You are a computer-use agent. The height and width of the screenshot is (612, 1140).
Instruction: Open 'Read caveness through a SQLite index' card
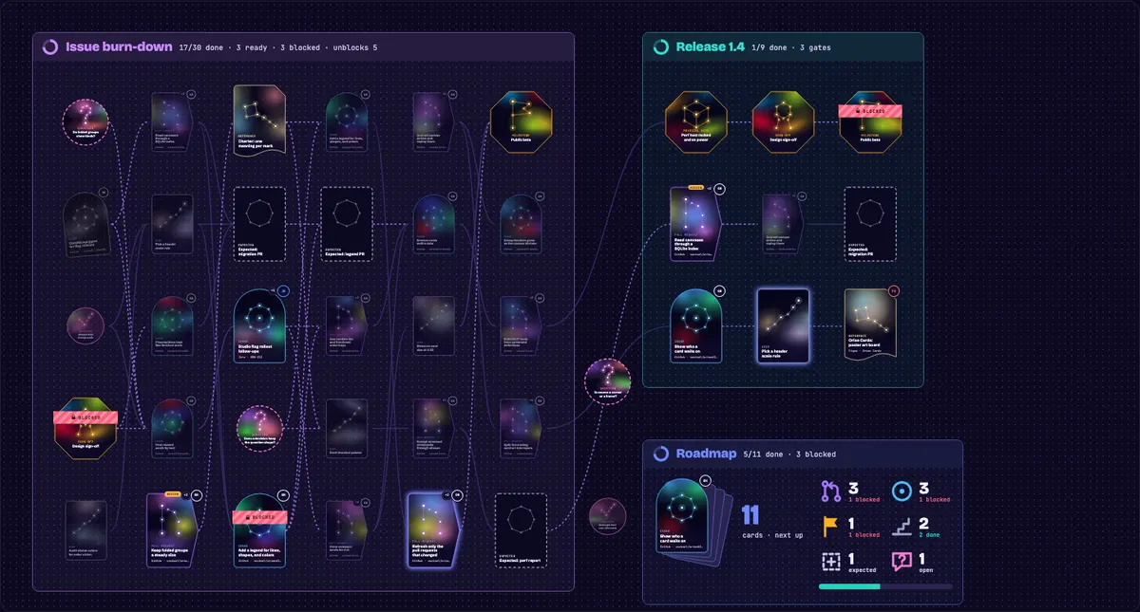pyautogui.click(x=696, y=224)
